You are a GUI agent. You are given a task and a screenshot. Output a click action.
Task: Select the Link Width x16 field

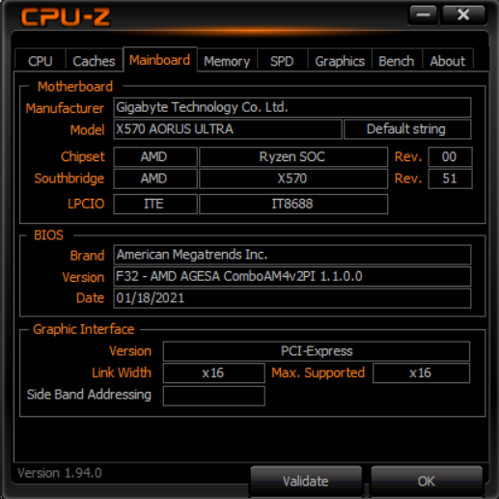[214, 374]
